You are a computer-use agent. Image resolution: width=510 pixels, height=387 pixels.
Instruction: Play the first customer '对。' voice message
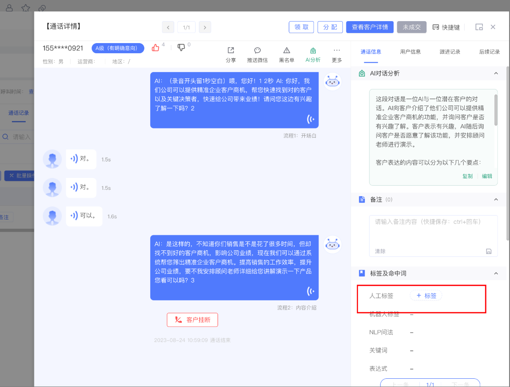74,159
